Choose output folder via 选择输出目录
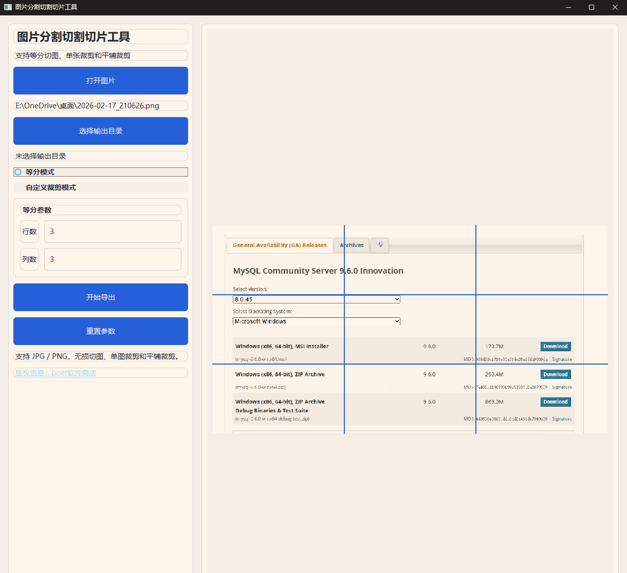Screen dimensions: 627x573 coord(101,131)
